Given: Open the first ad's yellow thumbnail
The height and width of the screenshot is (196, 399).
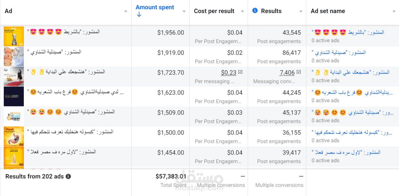Looking at the screenshot, I should coord(10,36).
